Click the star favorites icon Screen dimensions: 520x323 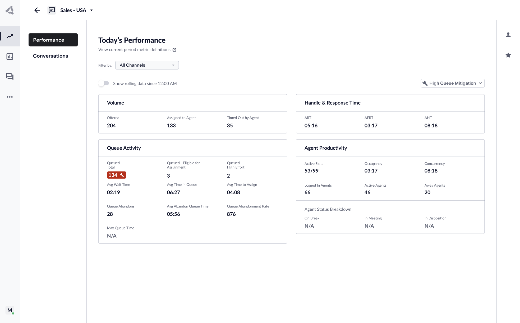[508, 55]
